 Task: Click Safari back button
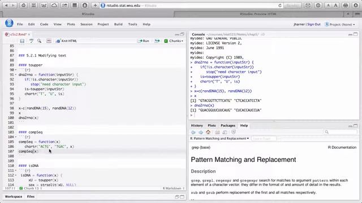pyautogui.click(x=6, y=5)
